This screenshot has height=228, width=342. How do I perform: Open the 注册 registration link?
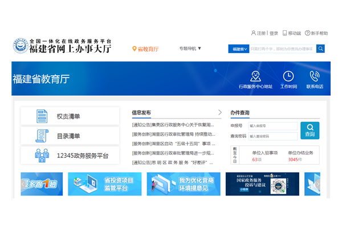[261, 33]
